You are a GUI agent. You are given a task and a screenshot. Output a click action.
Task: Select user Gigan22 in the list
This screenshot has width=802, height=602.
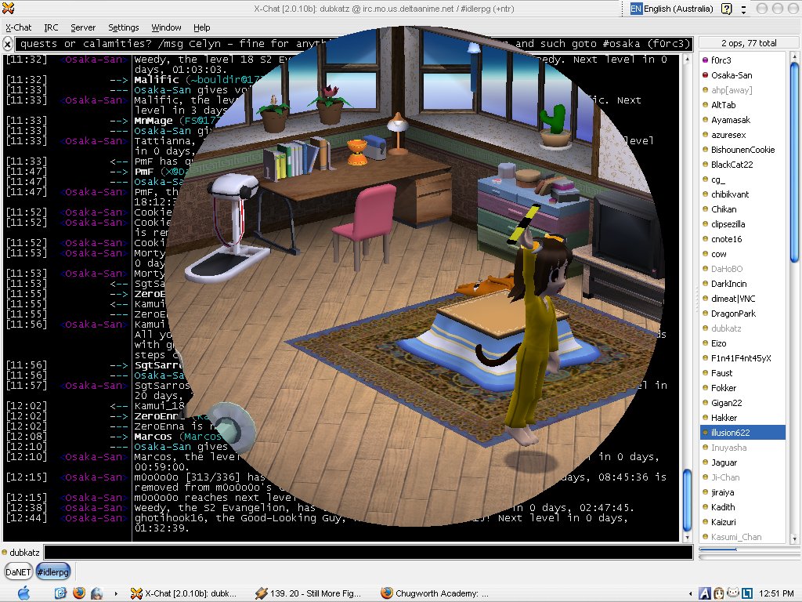click(742, 402)
